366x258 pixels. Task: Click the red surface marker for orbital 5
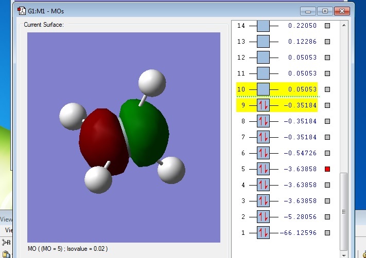[x=327, y=169]
